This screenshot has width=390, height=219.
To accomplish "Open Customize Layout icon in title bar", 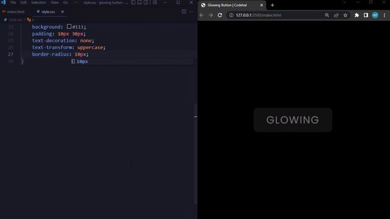I will [x=155, y=2].
